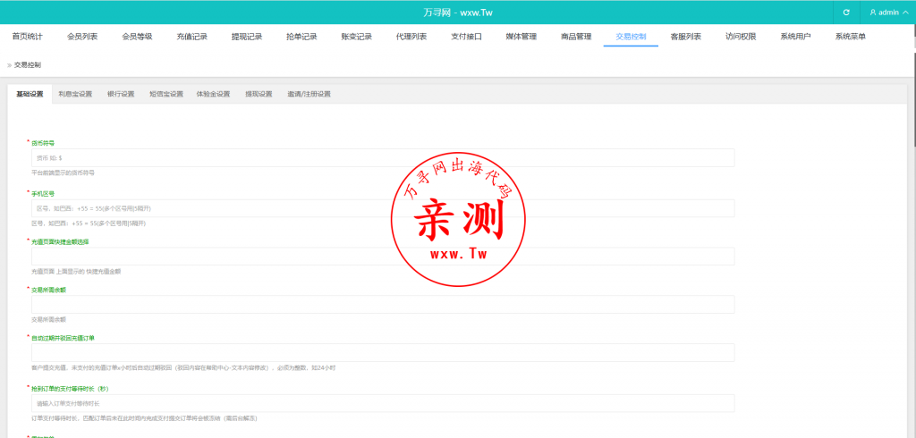
Task: Open 系统用户 menu
Action: point(795,37)
